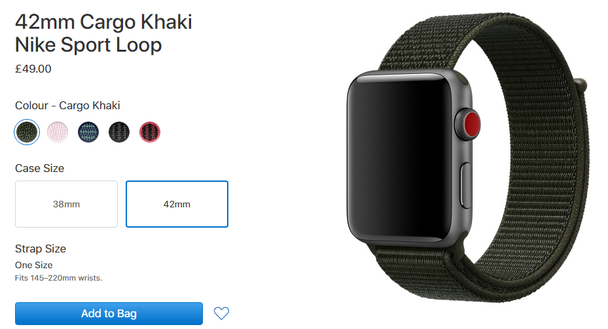Image resolution: width=608 pixels, height=329 pixels.
Task: Click the watch's side button
Action: click(x=466, y=185)
